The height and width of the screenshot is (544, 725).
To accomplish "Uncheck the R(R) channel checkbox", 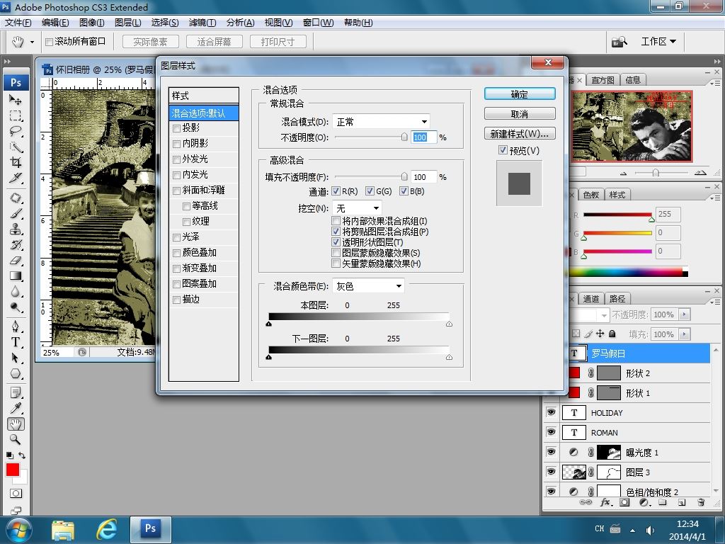I will [336, 191].
